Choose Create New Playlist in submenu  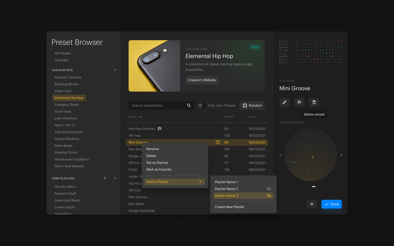pos(229,207)
